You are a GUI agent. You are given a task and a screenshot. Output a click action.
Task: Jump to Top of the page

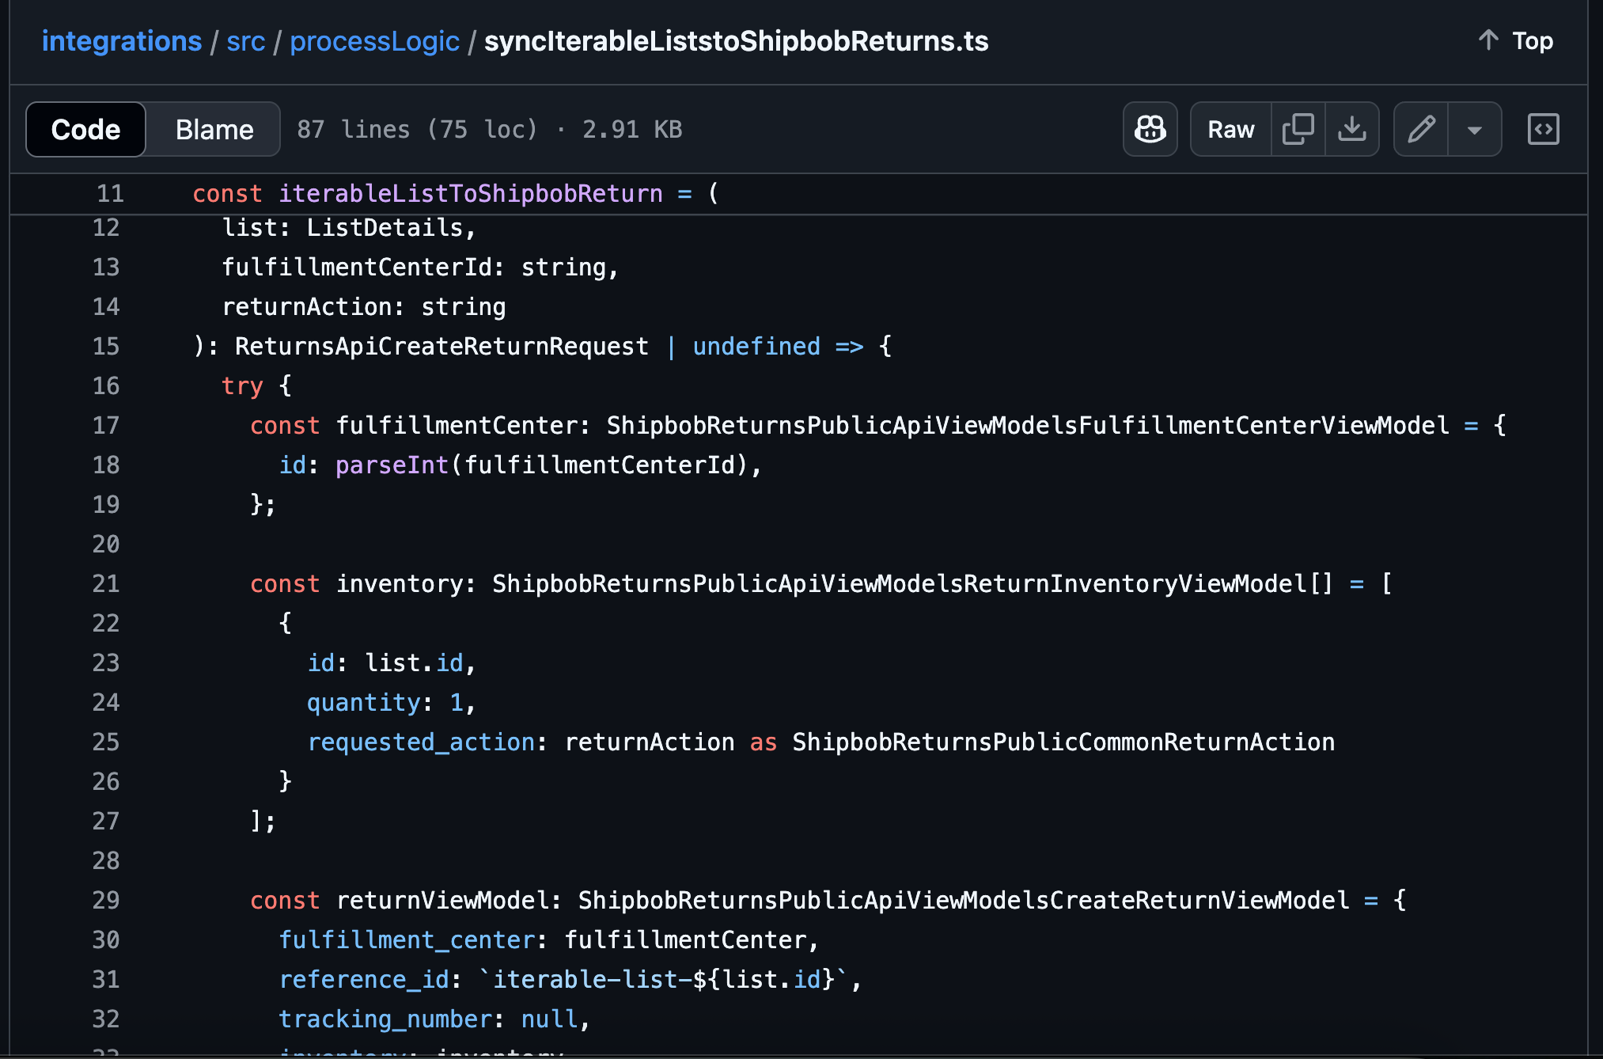coord(1532,40)
